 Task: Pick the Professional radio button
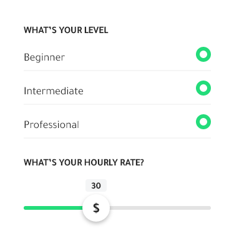pos(203,122)
